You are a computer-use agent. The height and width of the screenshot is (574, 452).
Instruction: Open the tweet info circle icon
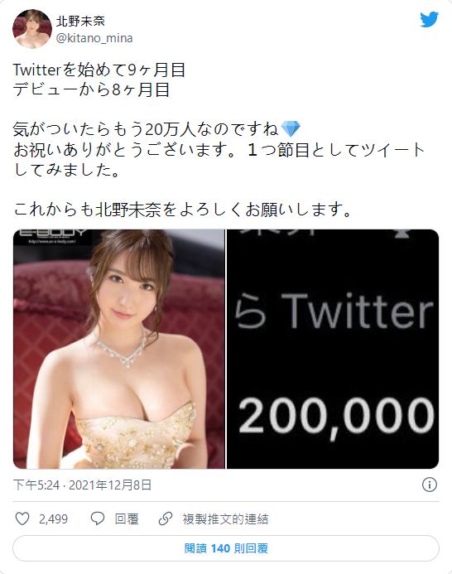click(x=430, y=485)
